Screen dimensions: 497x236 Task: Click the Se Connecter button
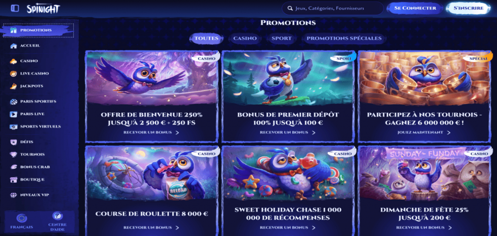pyautogui.click(x=414, y=8)
